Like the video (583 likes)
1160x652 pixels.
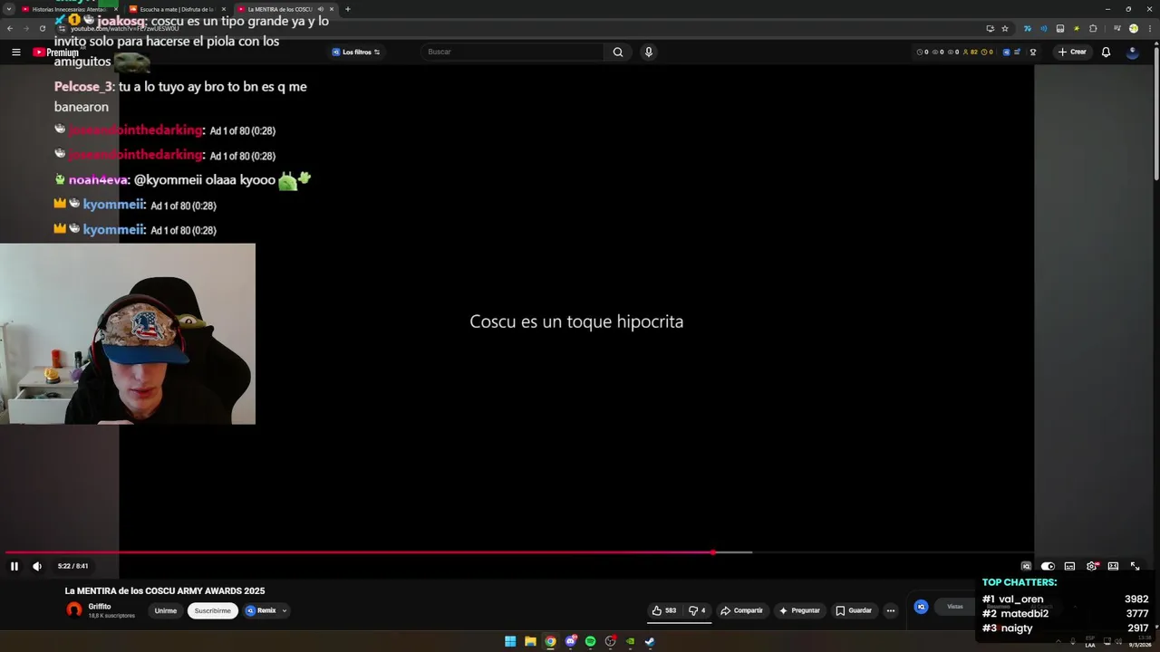click(x=664, y=610)
